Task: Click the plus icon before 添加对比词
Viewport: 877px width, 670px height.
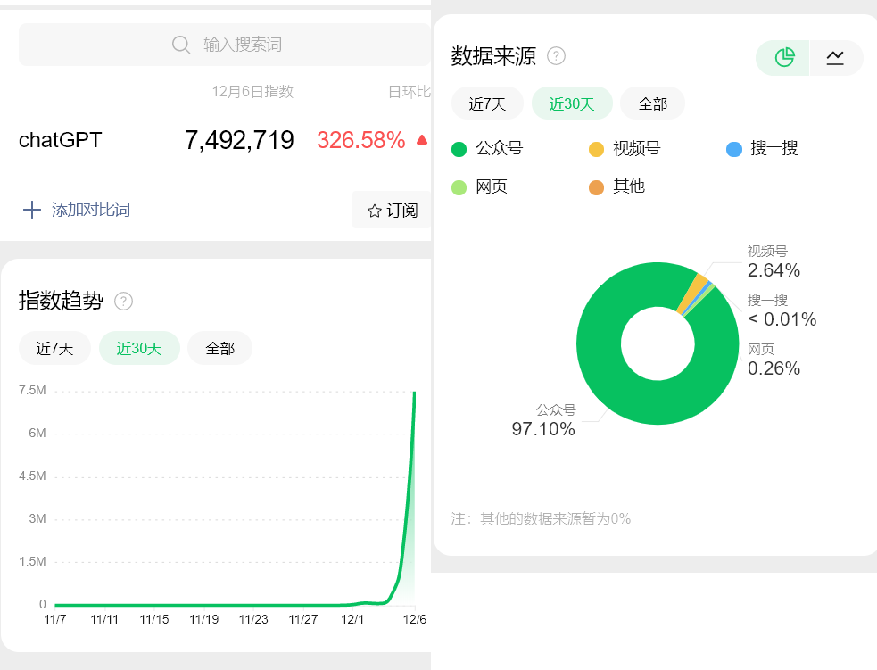Action: pyautogui.click(x=31, y=210)
